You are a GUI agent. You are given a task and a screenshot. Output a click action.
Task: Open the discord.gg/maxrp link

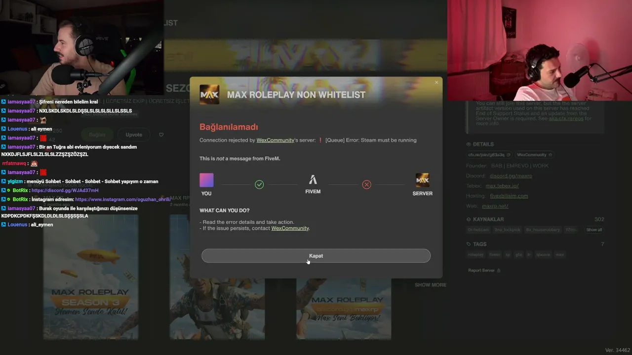pyautogui.click(x=511, y=176)
